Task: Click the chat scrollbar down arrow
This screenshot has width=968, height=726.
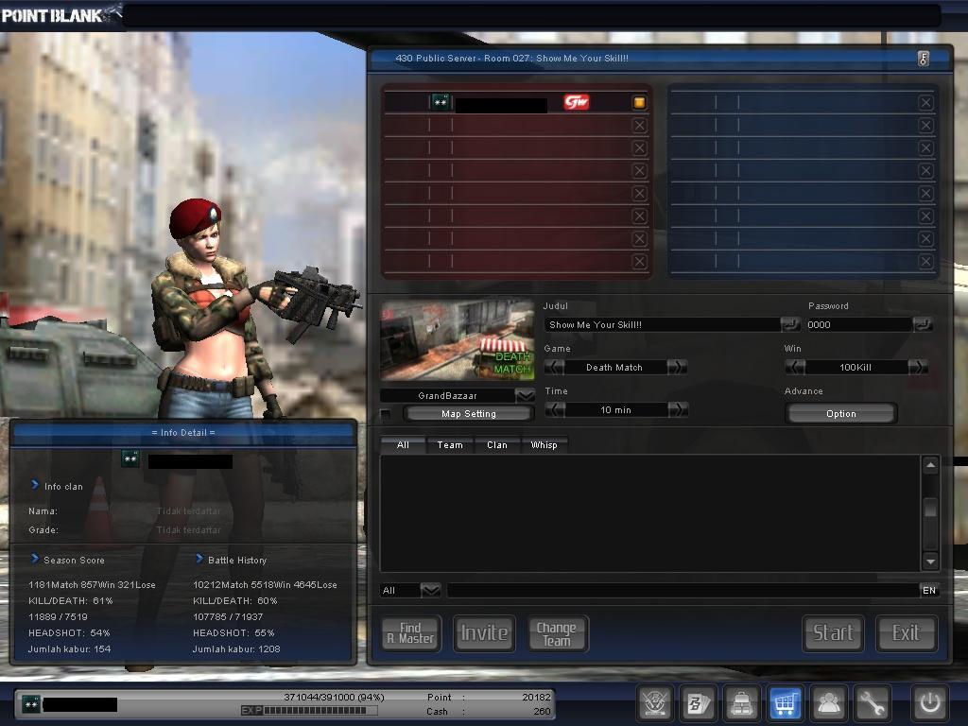Action: click(x=930, y=561)
